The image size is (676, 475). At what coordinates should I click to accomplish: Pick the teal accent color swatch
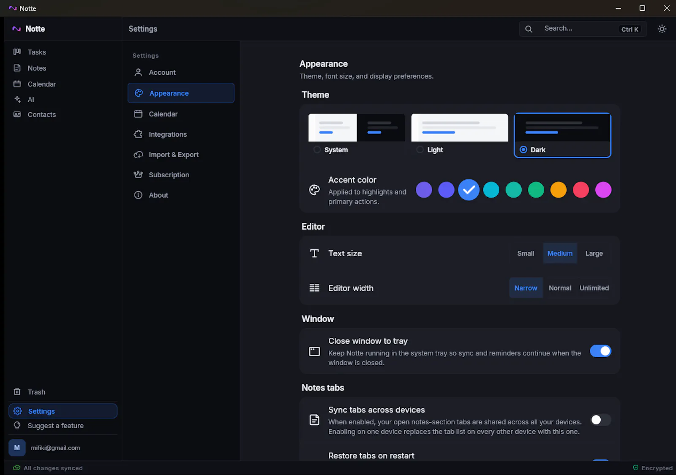pos(513,190)
